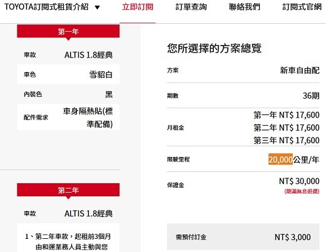Click second-year rent 第二年 NT$ 17,600
Screen dimensions: 326x252
pos(287,128)
